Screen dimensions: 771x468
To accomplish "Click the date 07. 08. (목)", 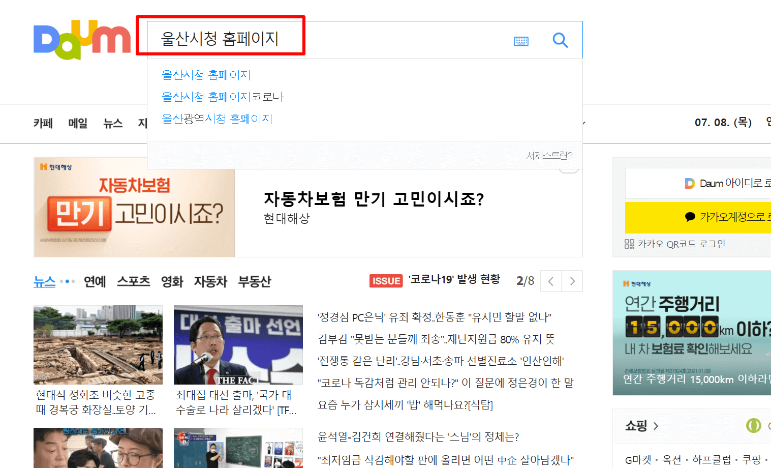I will click(723, 123).
